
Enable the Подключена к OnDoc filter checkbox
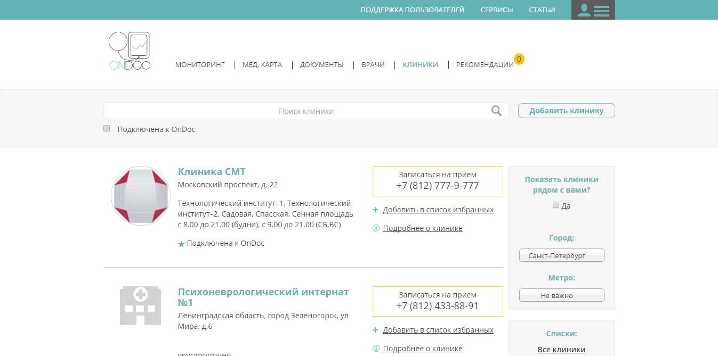point(107,129)
